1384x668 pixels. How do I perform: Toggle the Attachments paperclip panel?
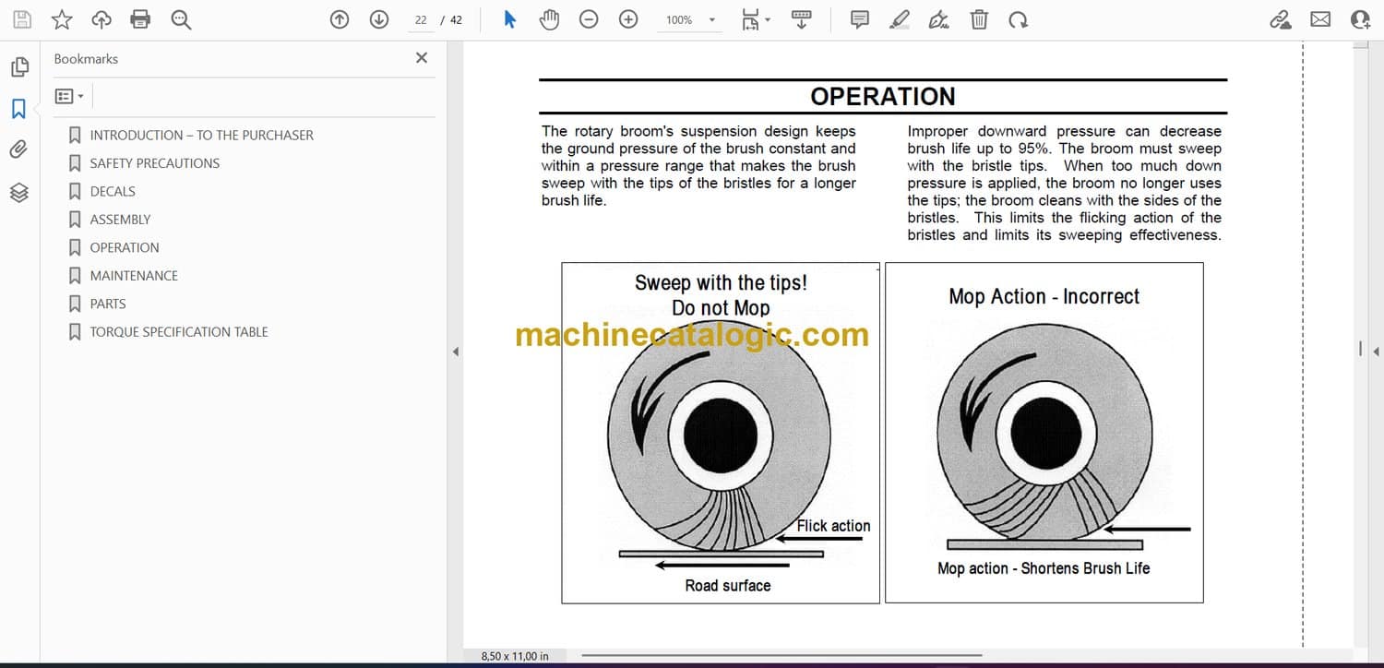(18, 149)
